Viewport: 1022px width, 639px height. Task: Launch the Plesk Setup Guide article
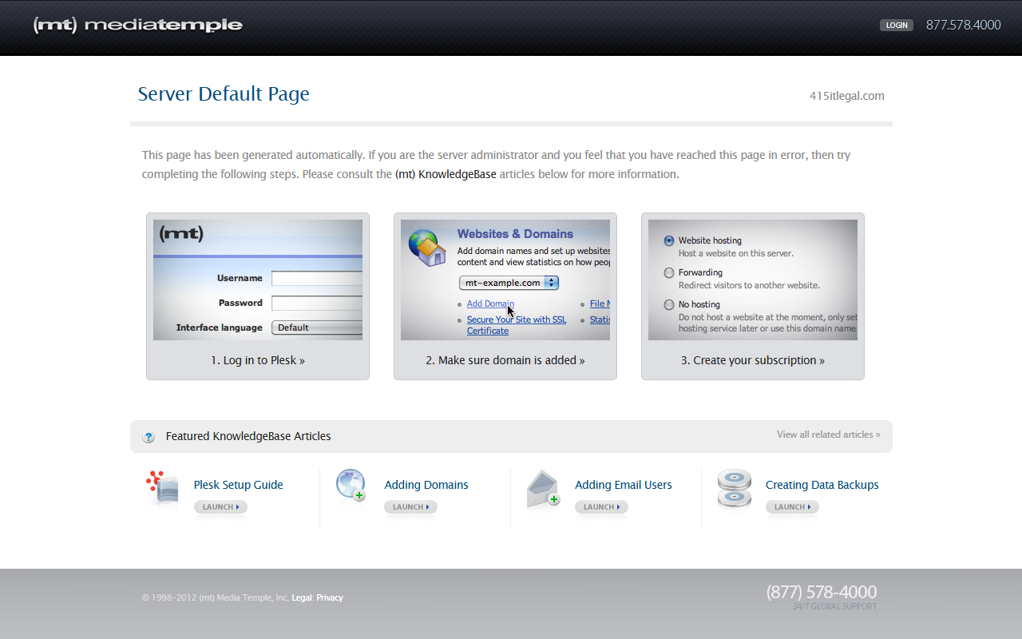pyautogui.click(x=220, y=507)
